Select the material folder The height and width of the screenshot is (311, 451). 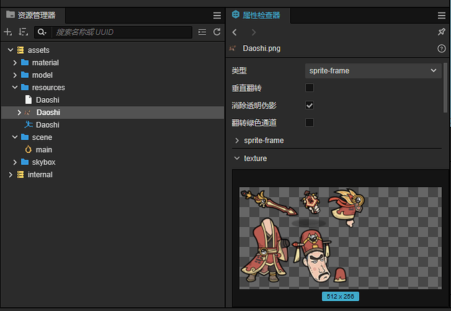pos(112,63)
